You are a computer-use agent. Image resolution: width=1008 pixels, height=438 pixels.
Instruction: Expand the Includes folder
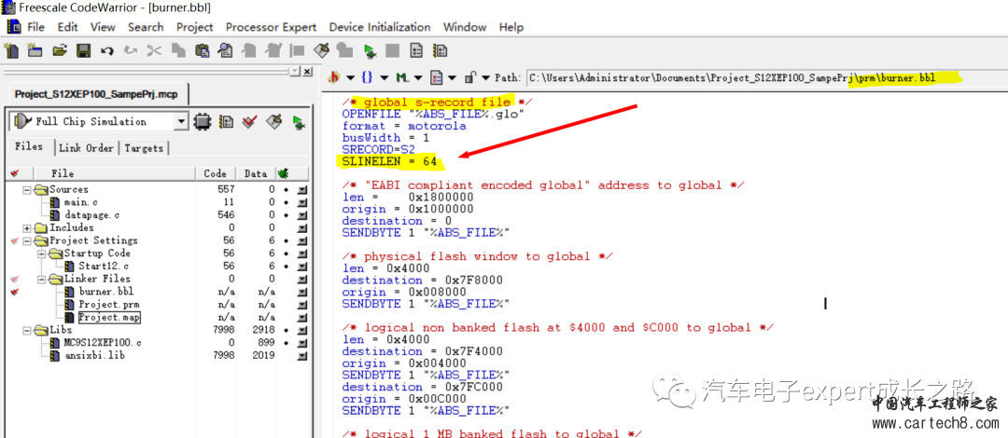(x=27, y=228)
